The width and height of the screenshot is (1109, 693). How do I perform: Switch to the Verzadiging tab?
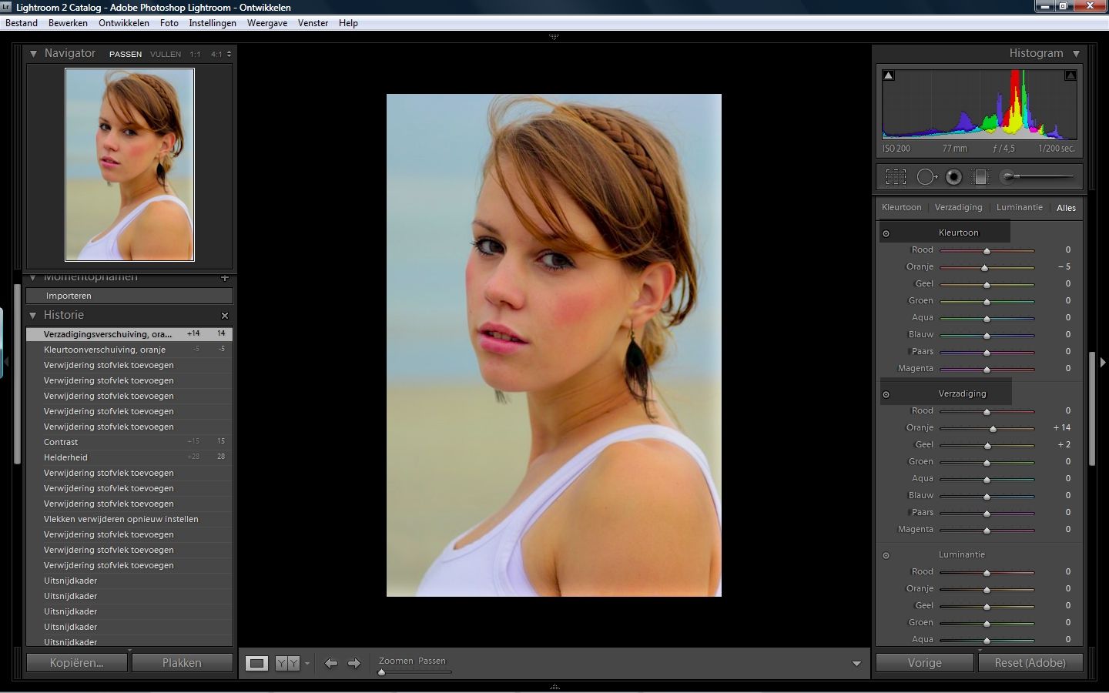point(958,208)
